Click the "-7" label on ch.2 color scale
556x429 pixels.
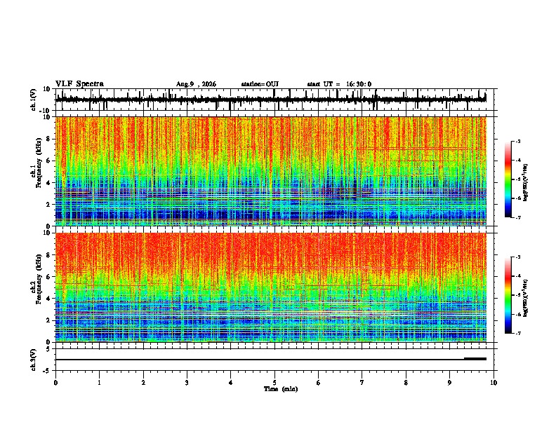517,333
